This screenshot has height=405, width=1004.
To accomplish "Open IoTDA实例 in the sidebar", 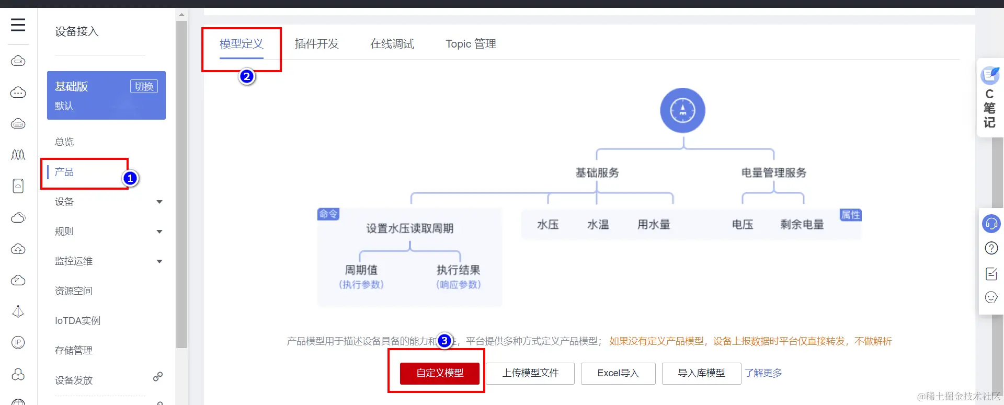I will tap(77, 320).
